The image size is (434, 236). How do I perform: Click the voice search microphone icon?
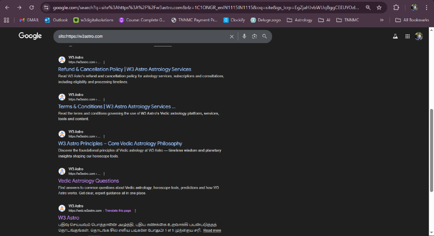coord(244,36)
